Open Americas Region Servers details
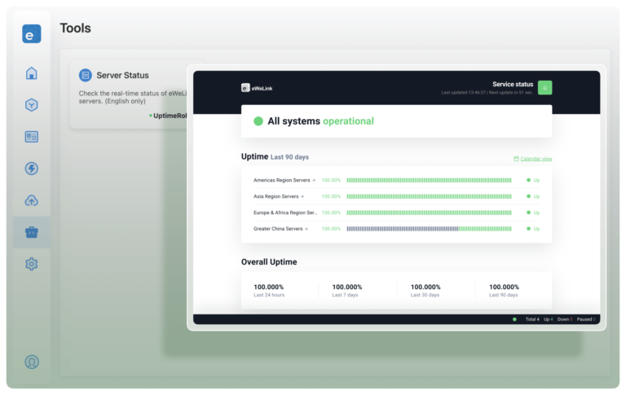 click(x=284, y=180)
